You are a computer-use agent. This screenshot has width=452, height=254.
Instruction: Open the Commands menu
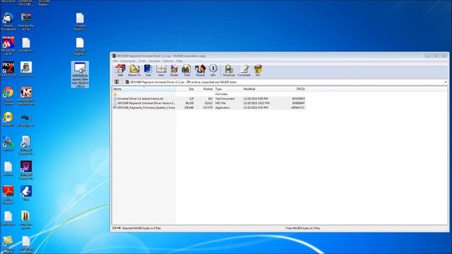[128, 61]
